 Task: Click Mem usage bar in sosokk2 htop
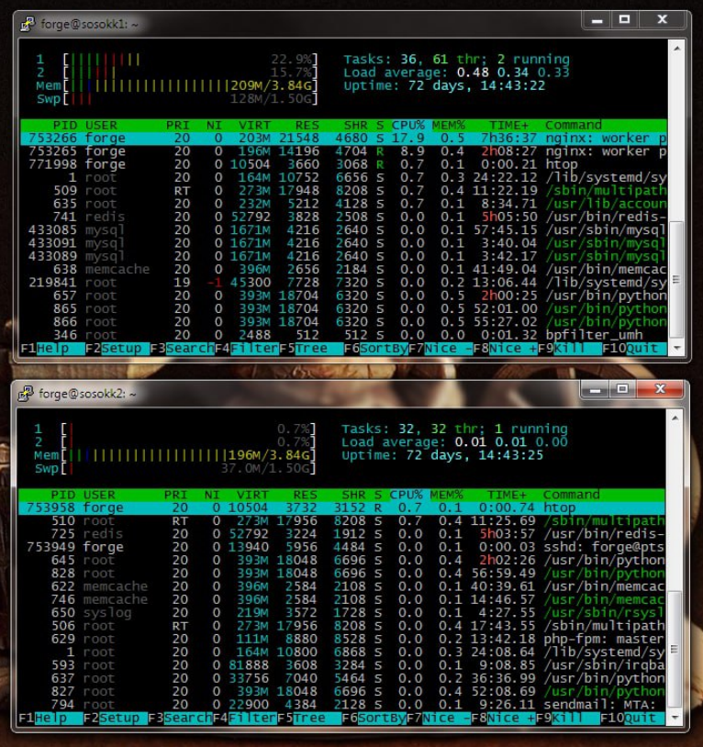click(188, 455)
